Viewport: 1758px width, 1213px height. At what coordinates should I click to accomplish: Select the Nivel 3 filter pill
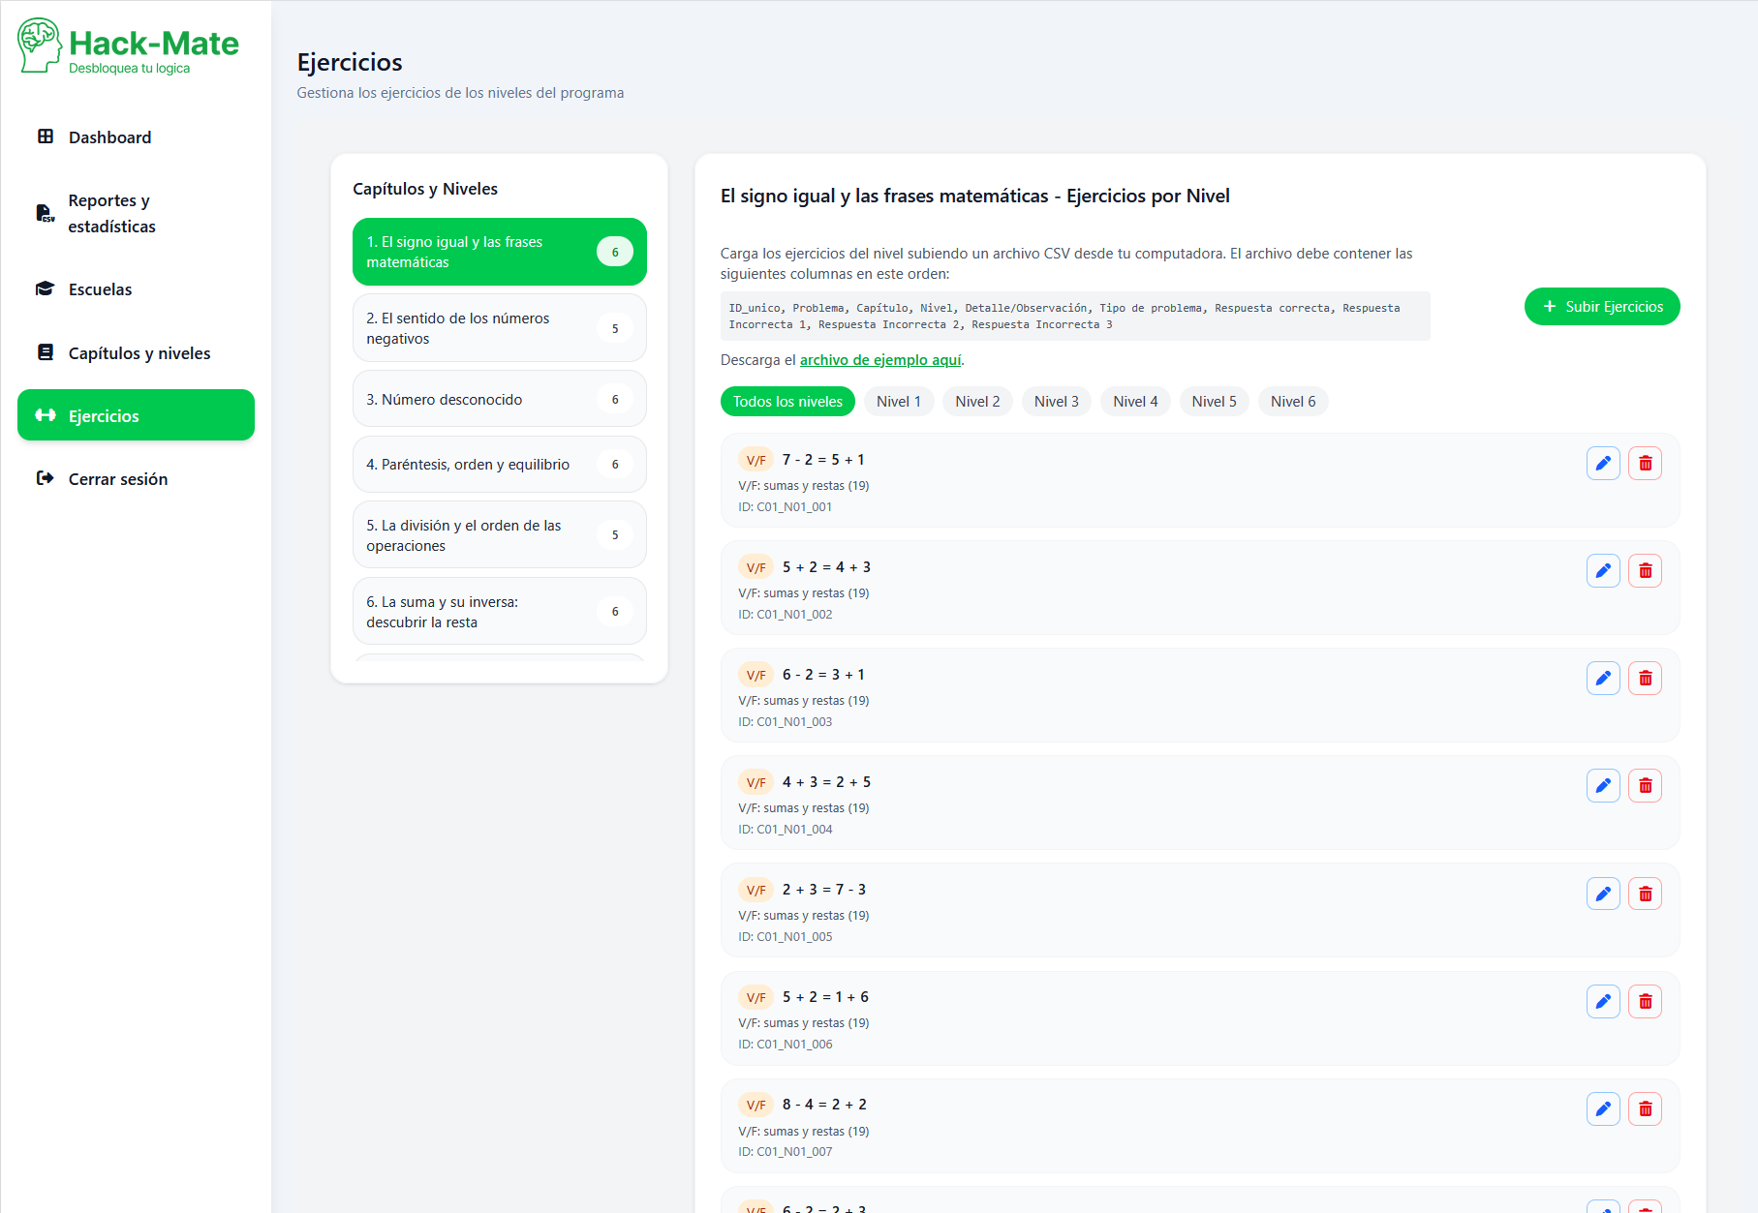click(1055, 401)
